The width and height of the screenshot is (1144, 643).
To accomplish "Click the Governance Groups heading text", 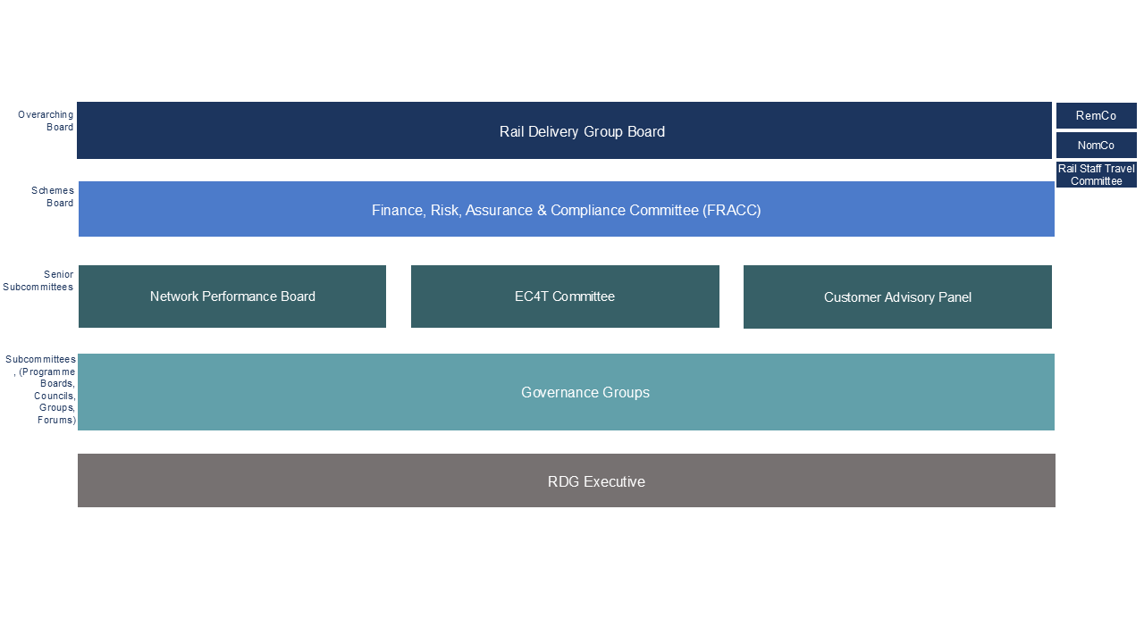I will coord(585,392).
